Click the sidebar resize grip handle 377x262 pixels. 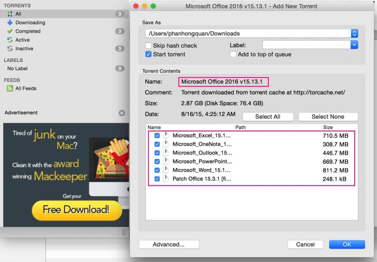point(123,232)
